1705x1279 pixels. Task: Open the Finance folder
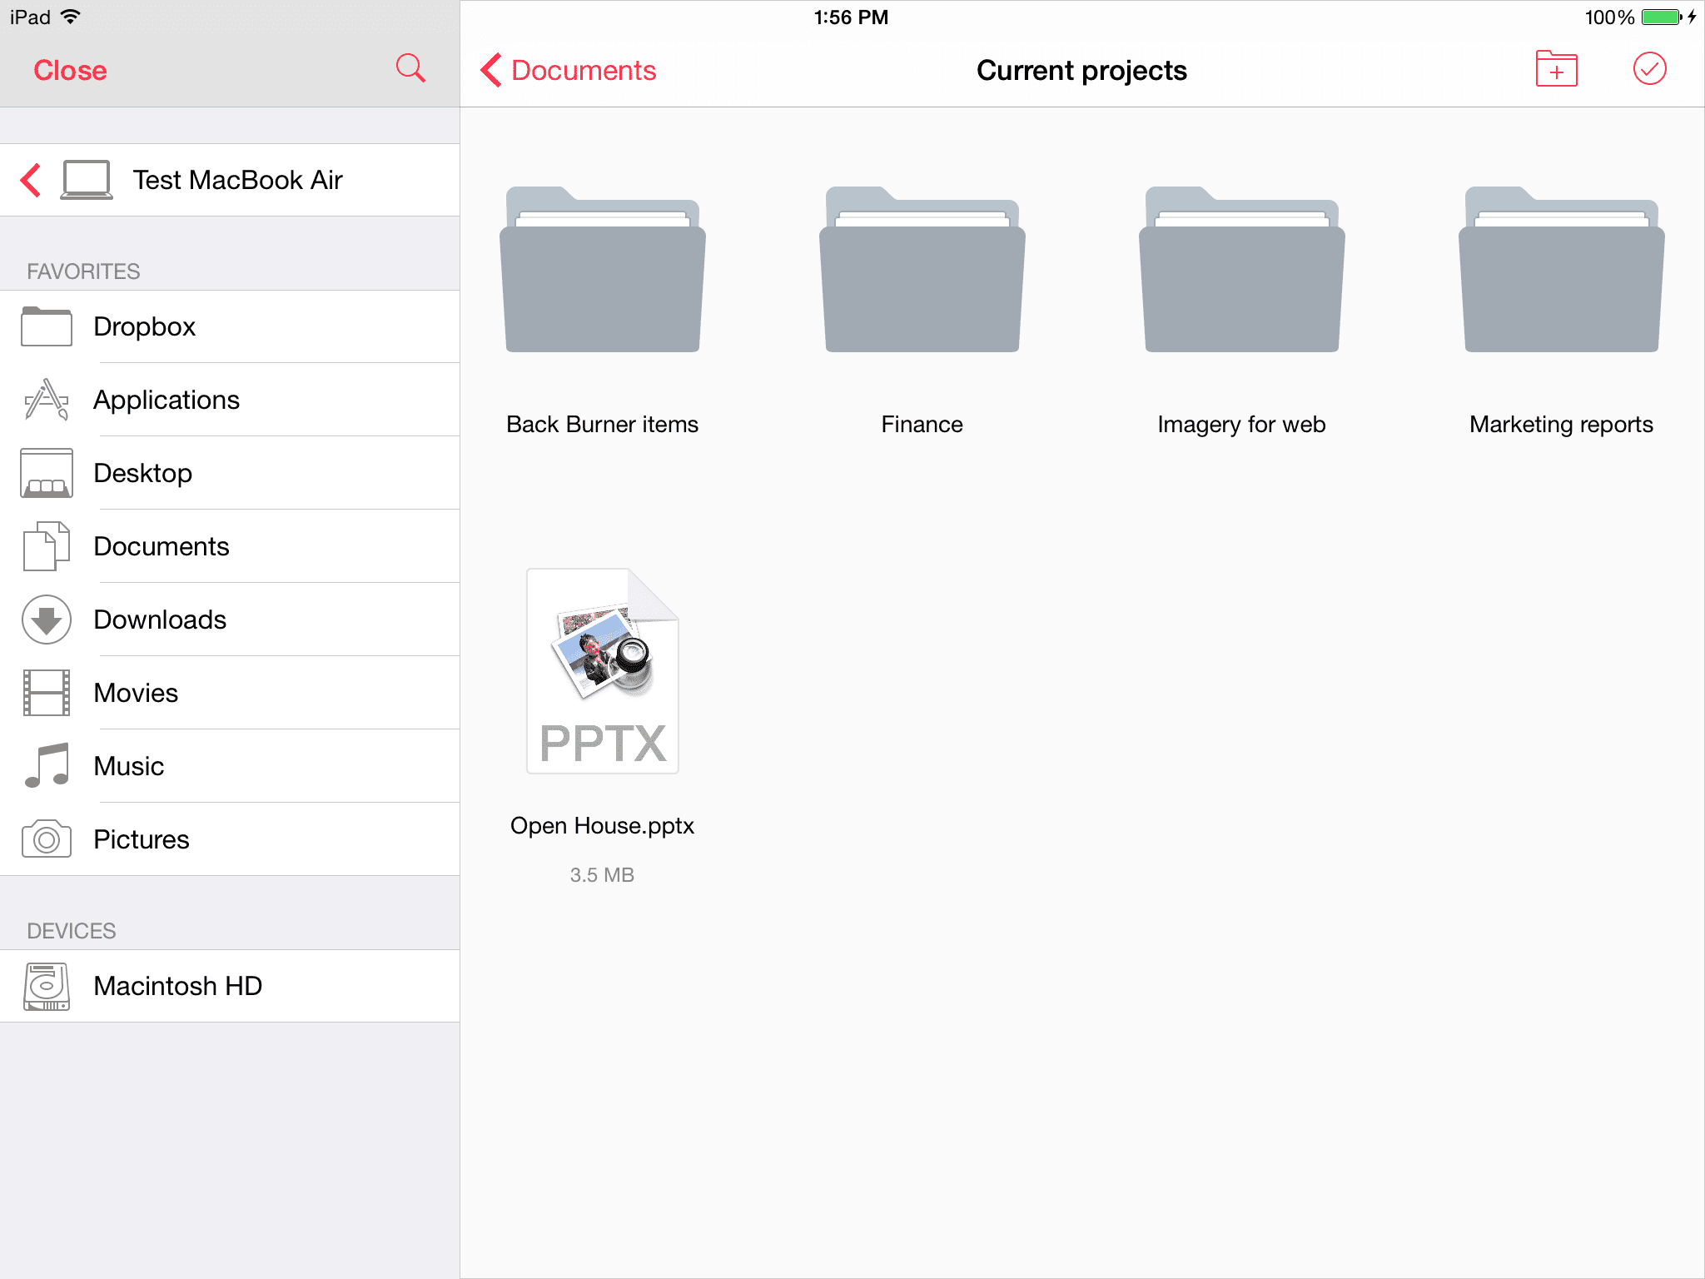coord(922,269)
